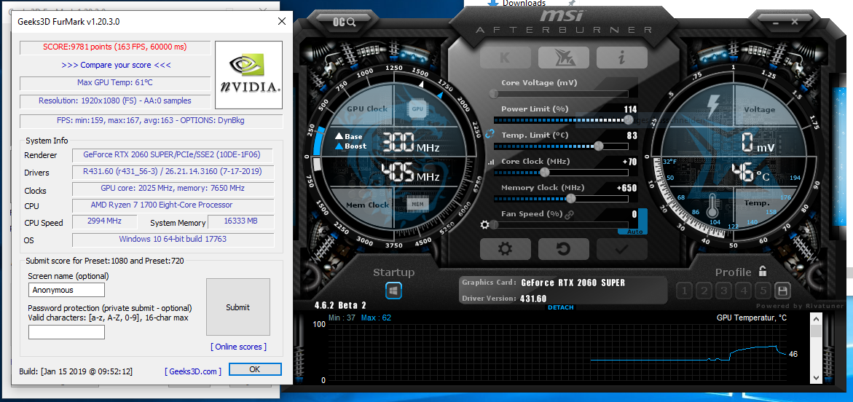Open the OC Scanner search button
This screenshot has width=853, height=402.
(x=345, y=23)
